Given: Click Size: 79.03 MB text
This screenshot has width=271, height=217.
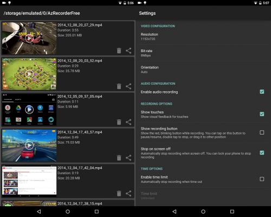Looking at the screenshot, I should [69, 143].
